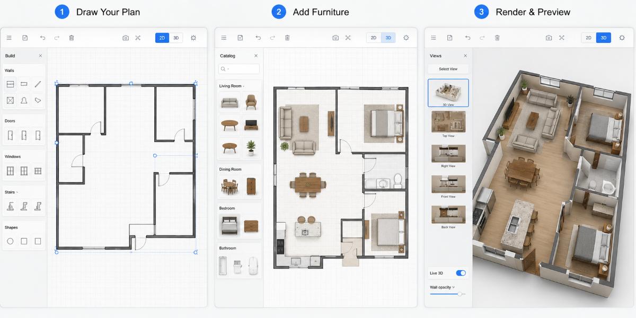Switch to 2D in Render & Preview window
This screenshot has height=318, width=636.
click(x=589, y=38)
